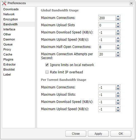Open the Other preferences category
The width and height of the screenshot is (136, 140).
coord(19,34)
